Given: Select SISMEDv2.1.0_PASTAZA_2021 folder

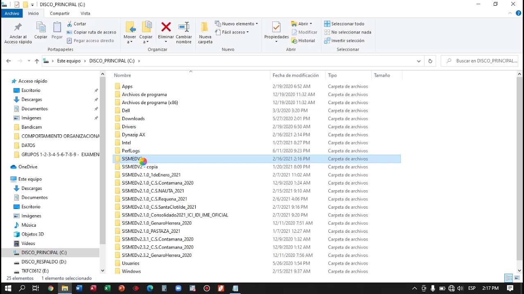Looking at the screenshot, I should pos(151,231).
